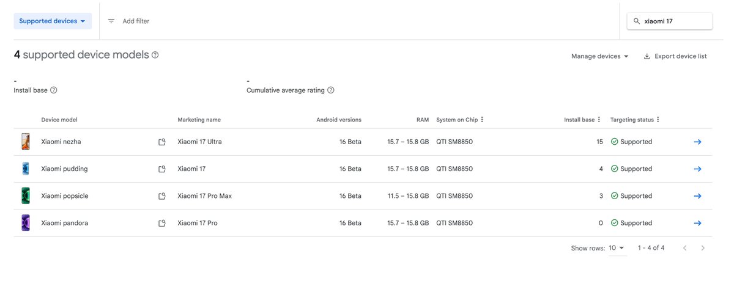The height and width of the screenshot is (281, 734).
Task: Open details arrow for Xiaomi pudding row
Action: click(x=697, y=169)
